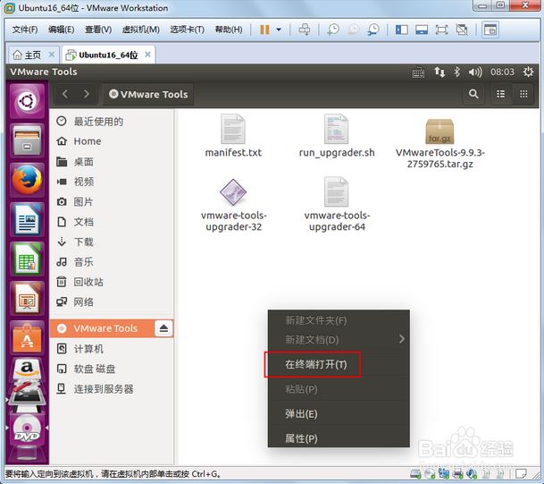Open the 选项卡(T) menu
544x484 pixels.
tap(188, 30)
